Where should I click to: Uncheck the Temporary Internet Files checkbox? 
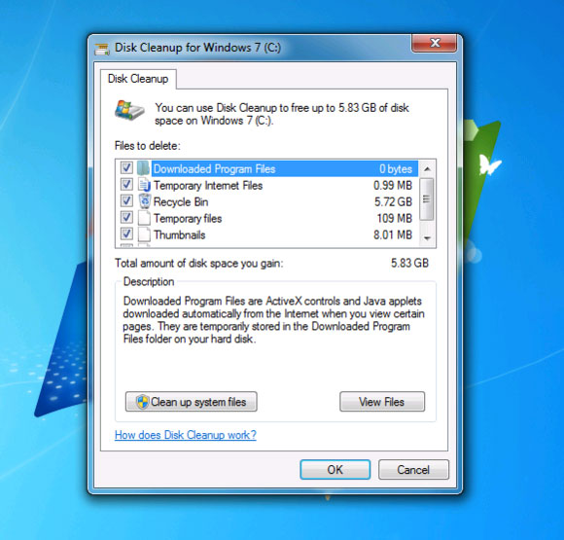click(126, 184)
